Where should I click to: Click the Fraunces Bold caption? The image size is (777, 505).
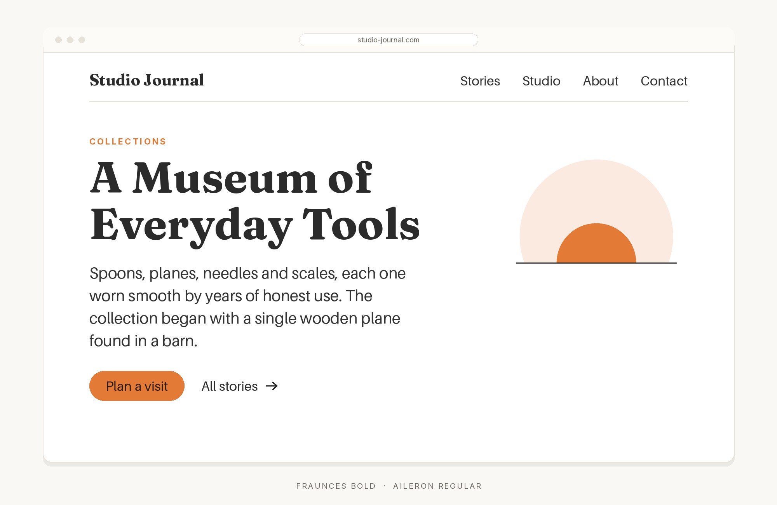pos(336,486)
